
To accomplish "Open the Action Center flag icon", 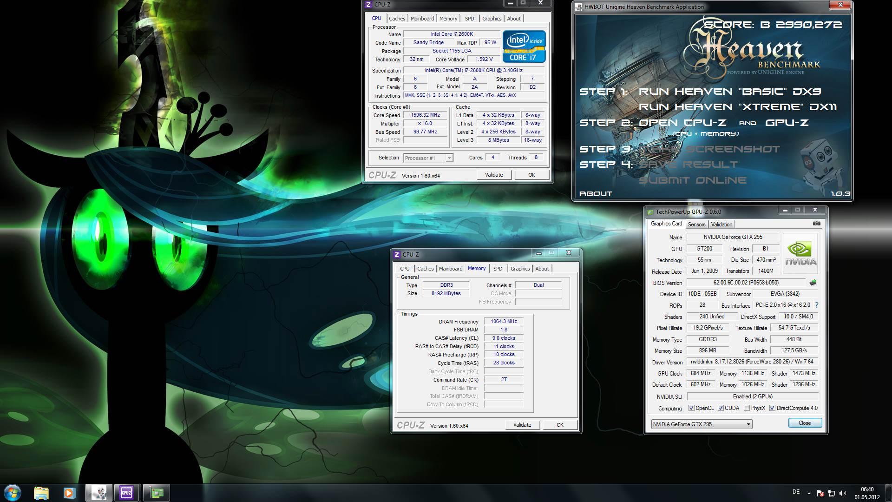I will pyautogui.click(x=820, y=493).
